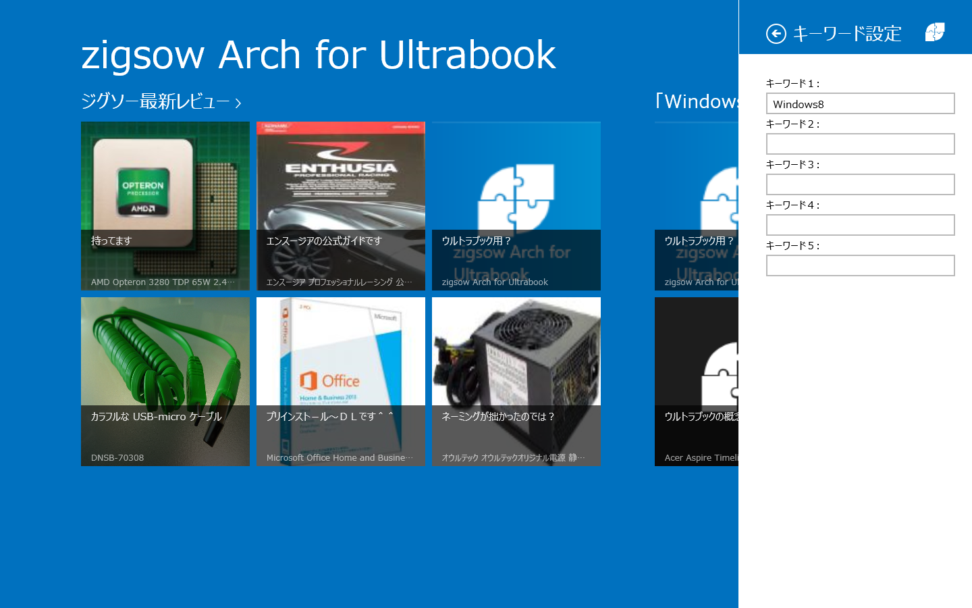The image size is (972, 608).
Task: Open the カラフルな USB-micro ケーブル tile
Action: click(x=165, y=382)
